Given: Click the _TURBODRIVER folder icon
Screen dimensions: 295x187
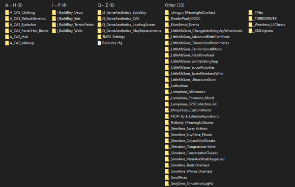Looking at the screenshot, I should click(250, 19).
